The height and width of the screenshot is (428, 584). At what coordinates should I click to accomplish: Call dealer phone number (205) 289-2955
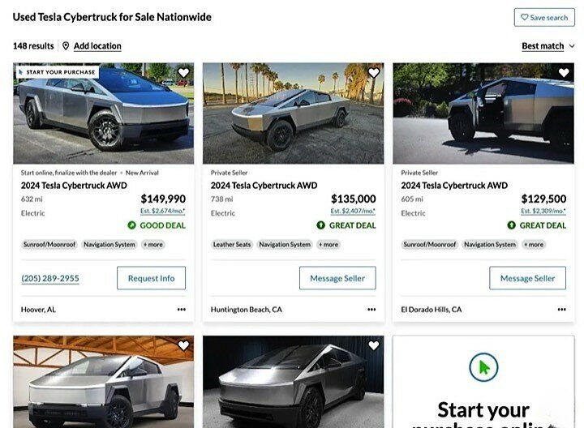tap(50, 278)
